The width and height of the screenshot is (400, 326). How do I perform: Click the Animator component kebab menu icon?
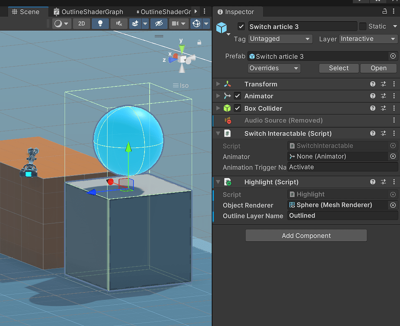[x=393, y=96]
